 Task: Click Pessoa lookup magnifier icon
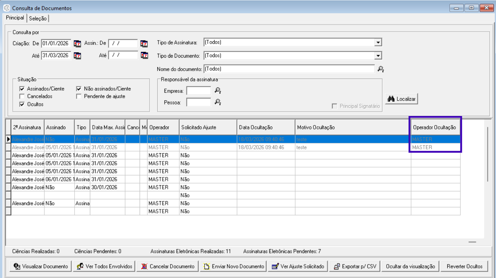pos(218,102)
